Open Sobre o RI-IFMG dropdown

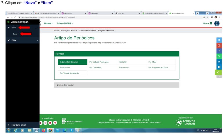[65, 23]
